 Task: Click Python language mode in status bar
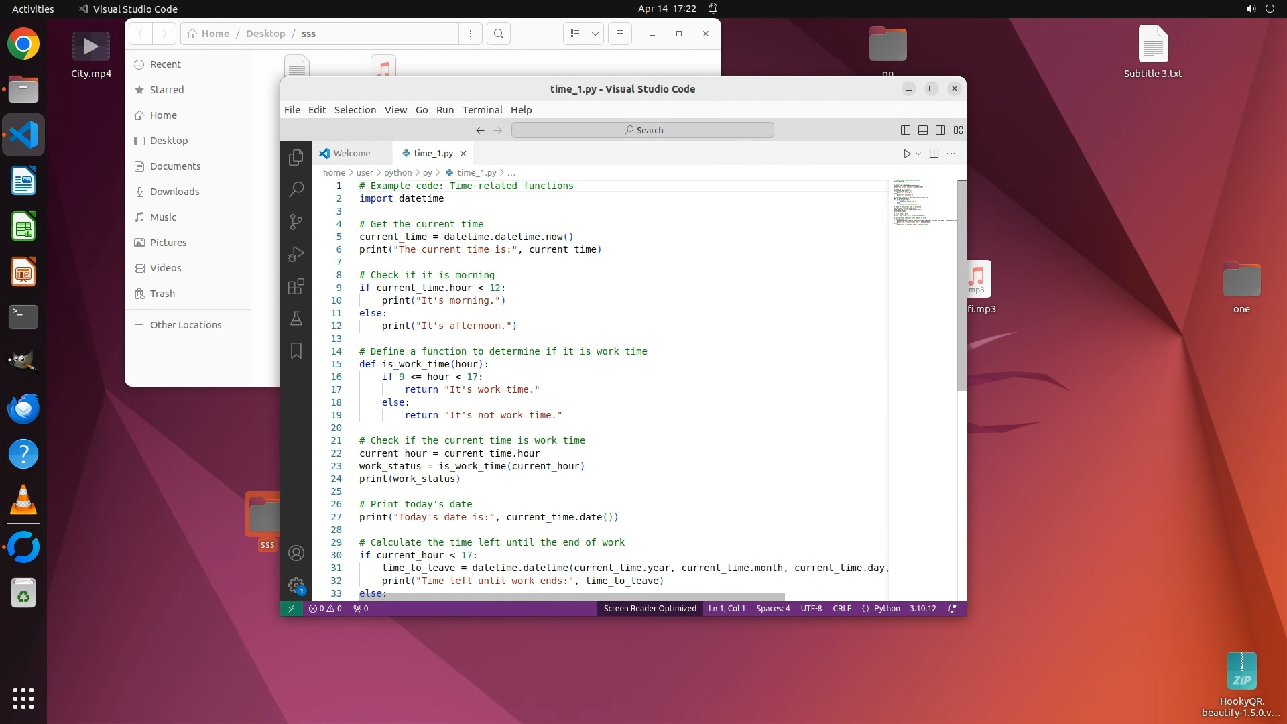point(886,609)
